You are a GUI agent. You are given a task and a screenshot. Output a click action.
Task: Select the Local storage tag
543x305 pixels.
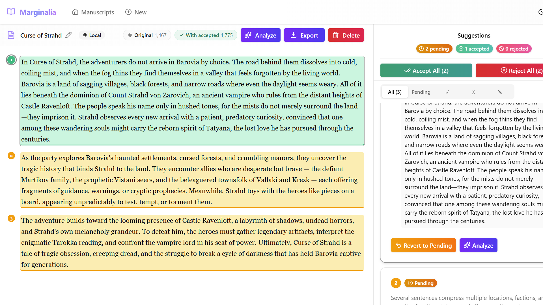click(x=92, y=35)
